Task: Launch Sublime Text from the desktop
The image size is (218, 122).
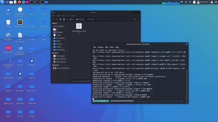Action: tap(20, 24)
